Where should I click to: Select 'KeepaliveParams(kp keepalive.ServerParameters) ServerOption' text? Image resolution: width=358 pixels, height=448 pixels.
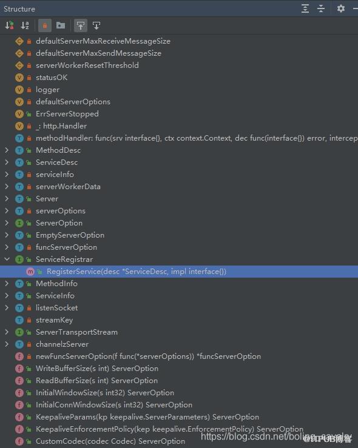[147, 417]
